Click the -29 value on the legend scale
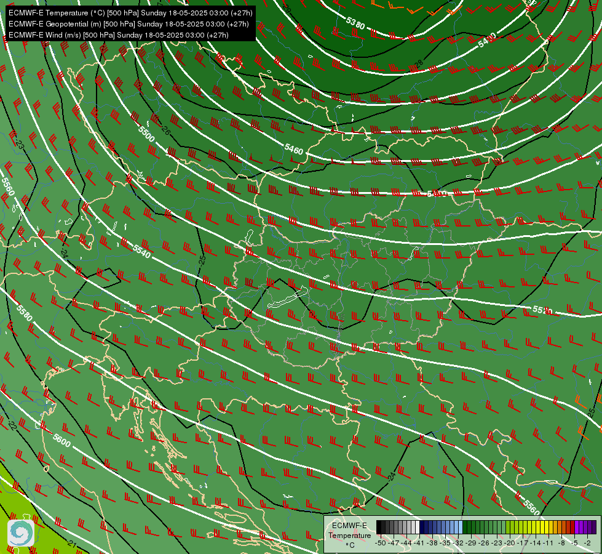Viewport: 602px width, 554px height. (x=471, y=543)
